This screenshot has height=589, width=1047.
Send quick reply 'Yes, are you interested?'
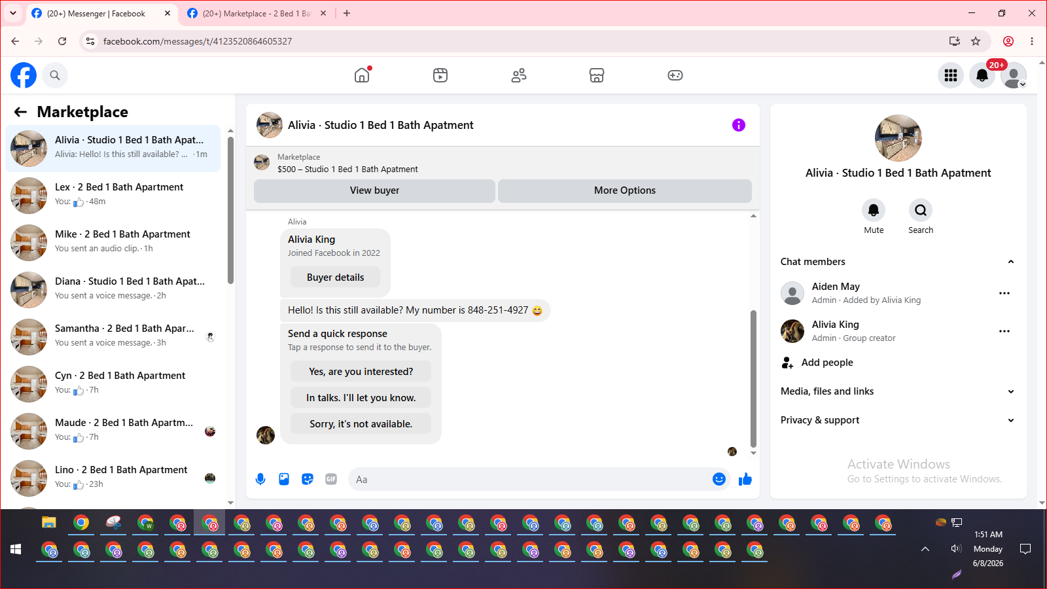click(x=361, y=372)
